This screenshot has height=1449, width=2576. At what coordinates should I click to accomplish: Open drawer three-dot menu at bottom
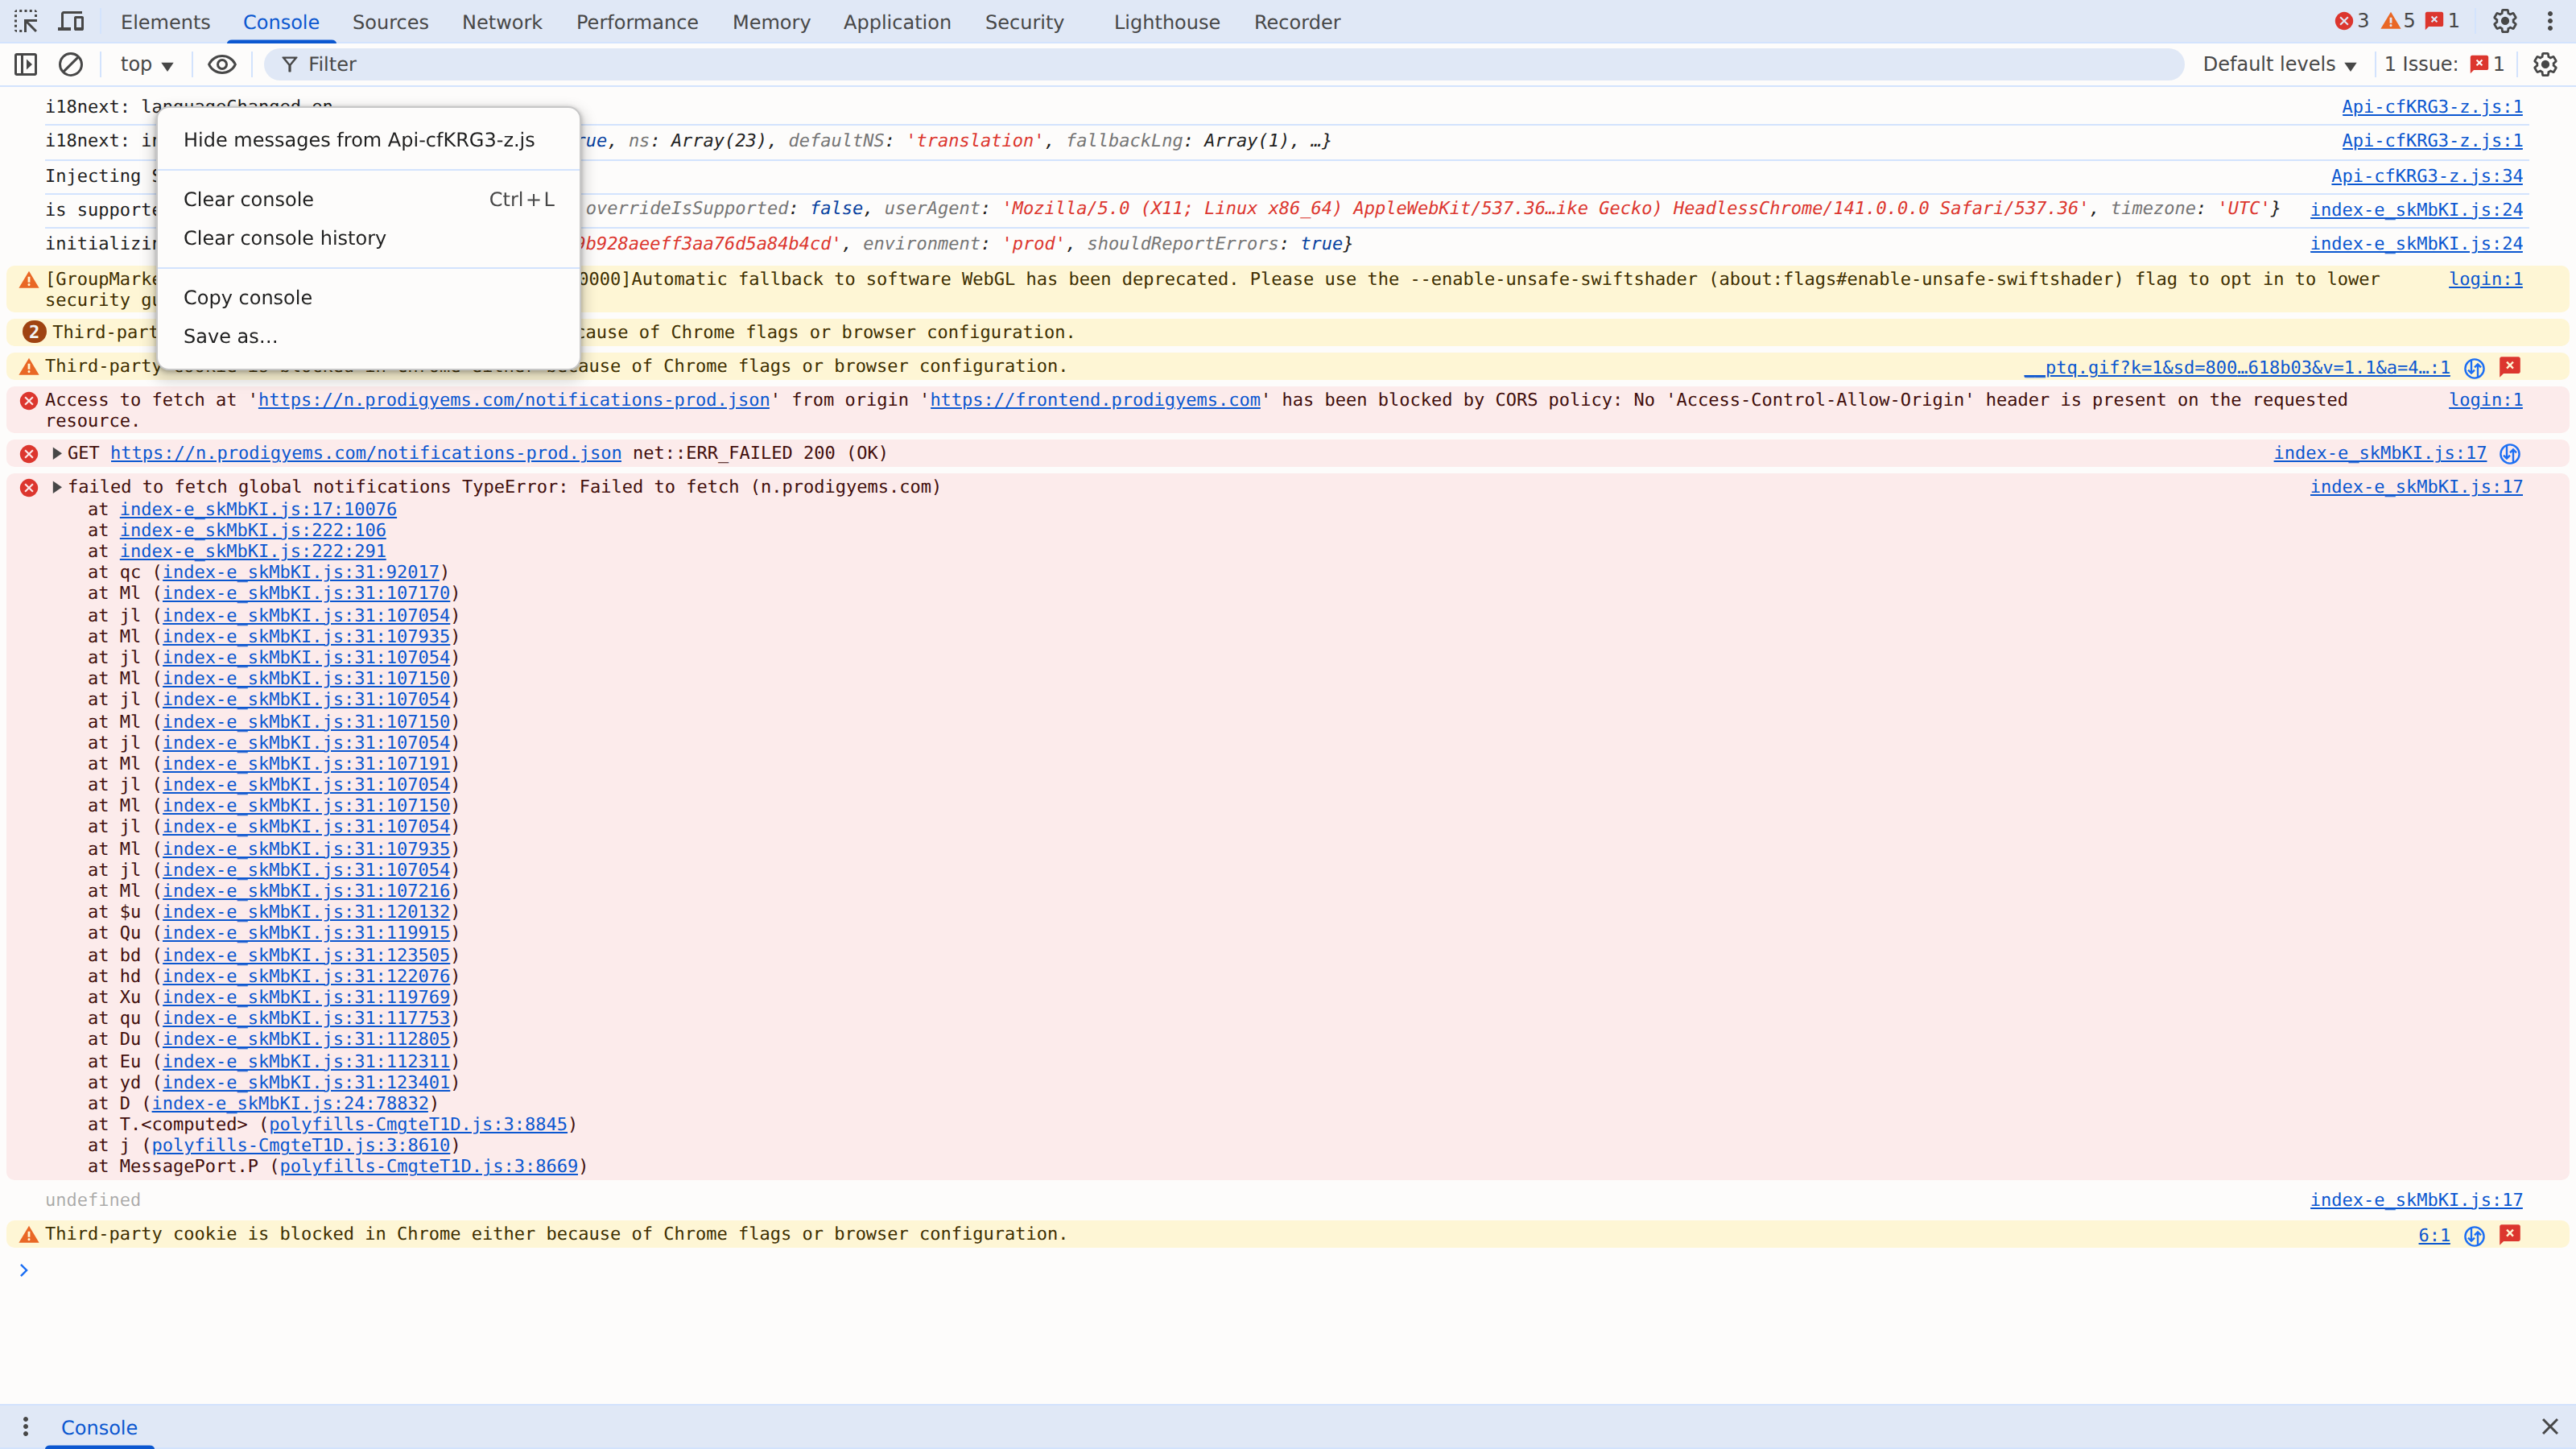point(25,1427)
